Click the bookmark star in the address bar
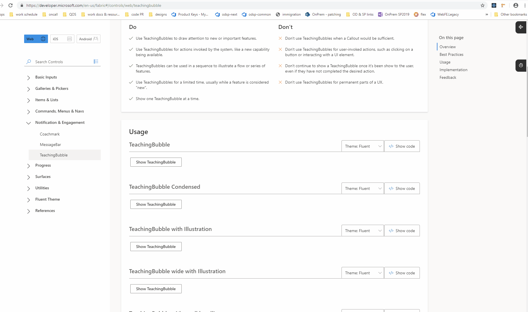The width and height of the screenshot is (528, 312). (x=482, y=5)
